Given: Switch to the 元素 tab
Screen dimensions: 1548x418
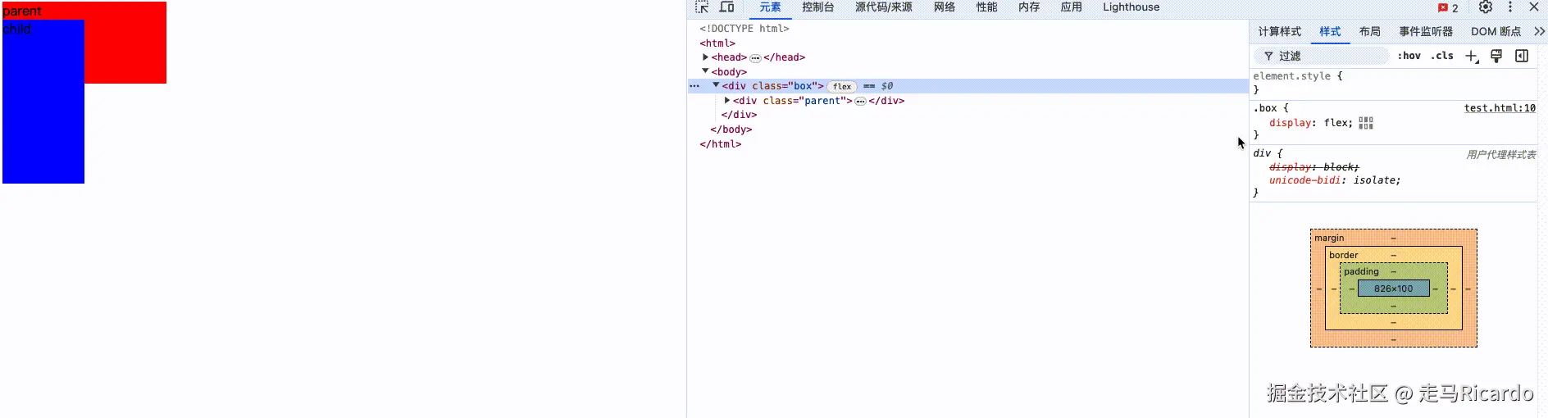Looking at the screenshot, I should click(x=770, y=7).
